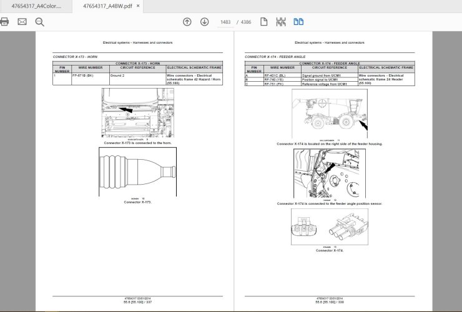
Task: Enable scrolling page display icon
Action: tap(281, 22)
